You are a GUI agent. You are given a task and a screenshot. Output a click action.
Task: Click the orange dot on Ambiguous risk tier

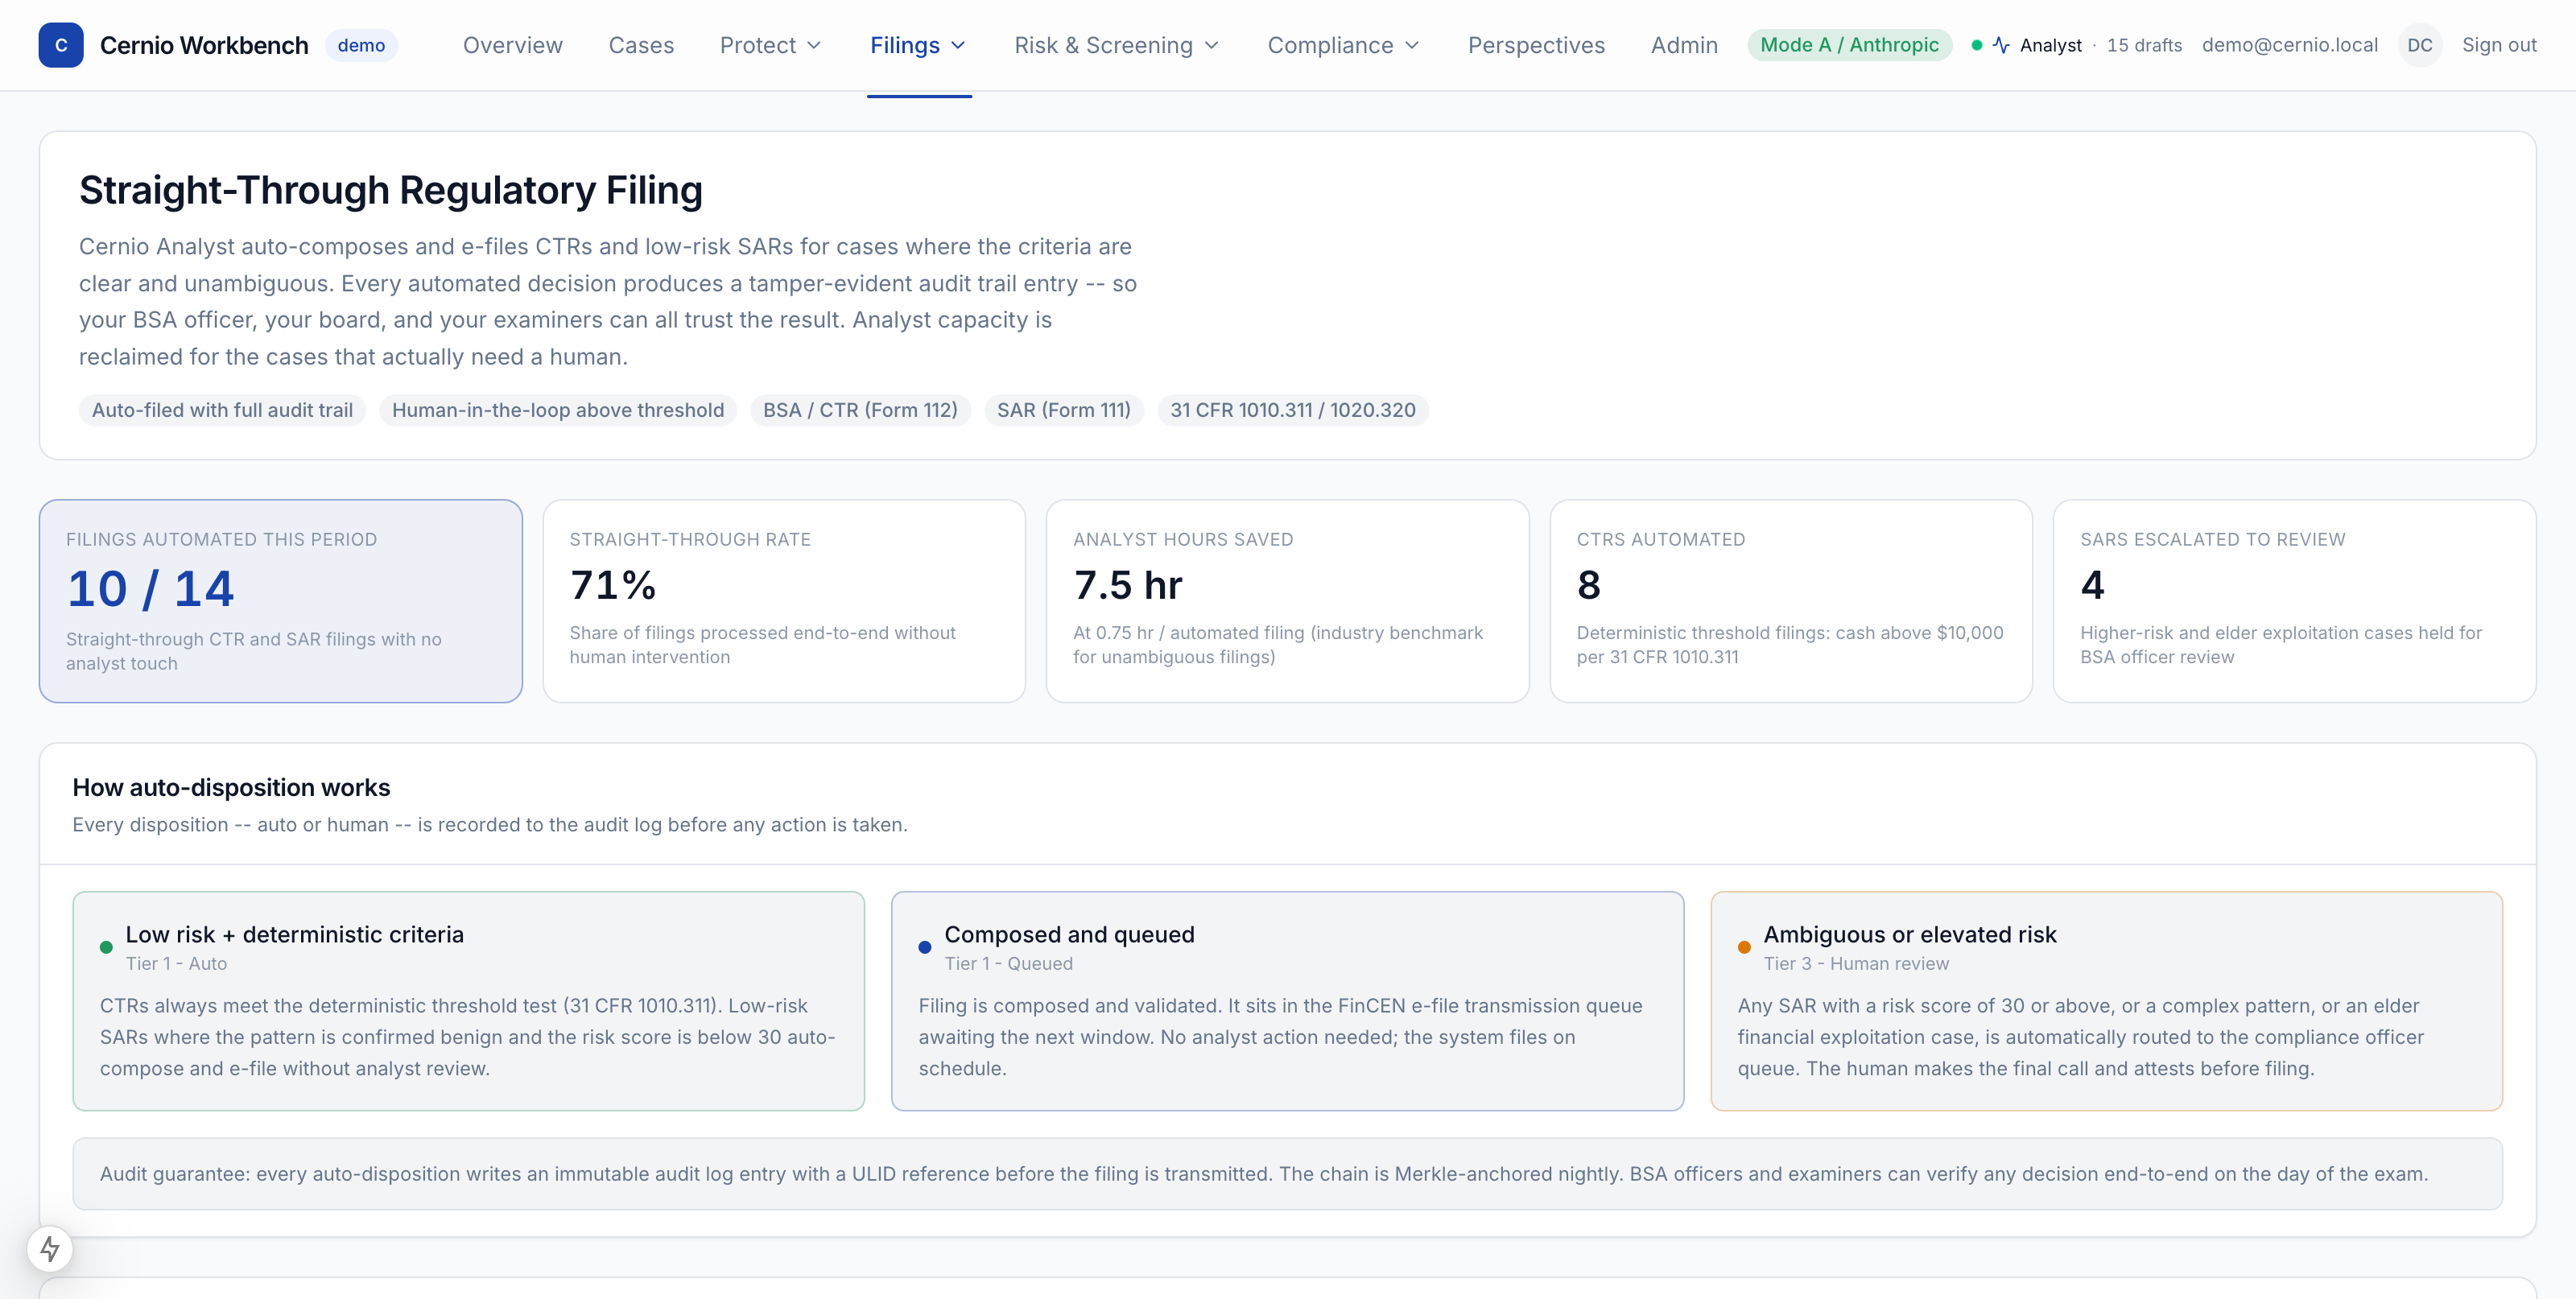(x=1744, y=947)
